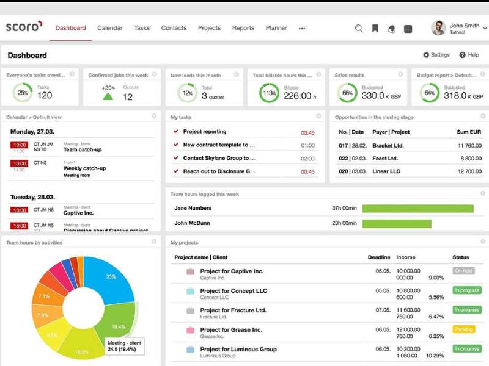The image size is (489, 366).
Task: Go to the Contacts tab
Action: click(x=174, y=28)
